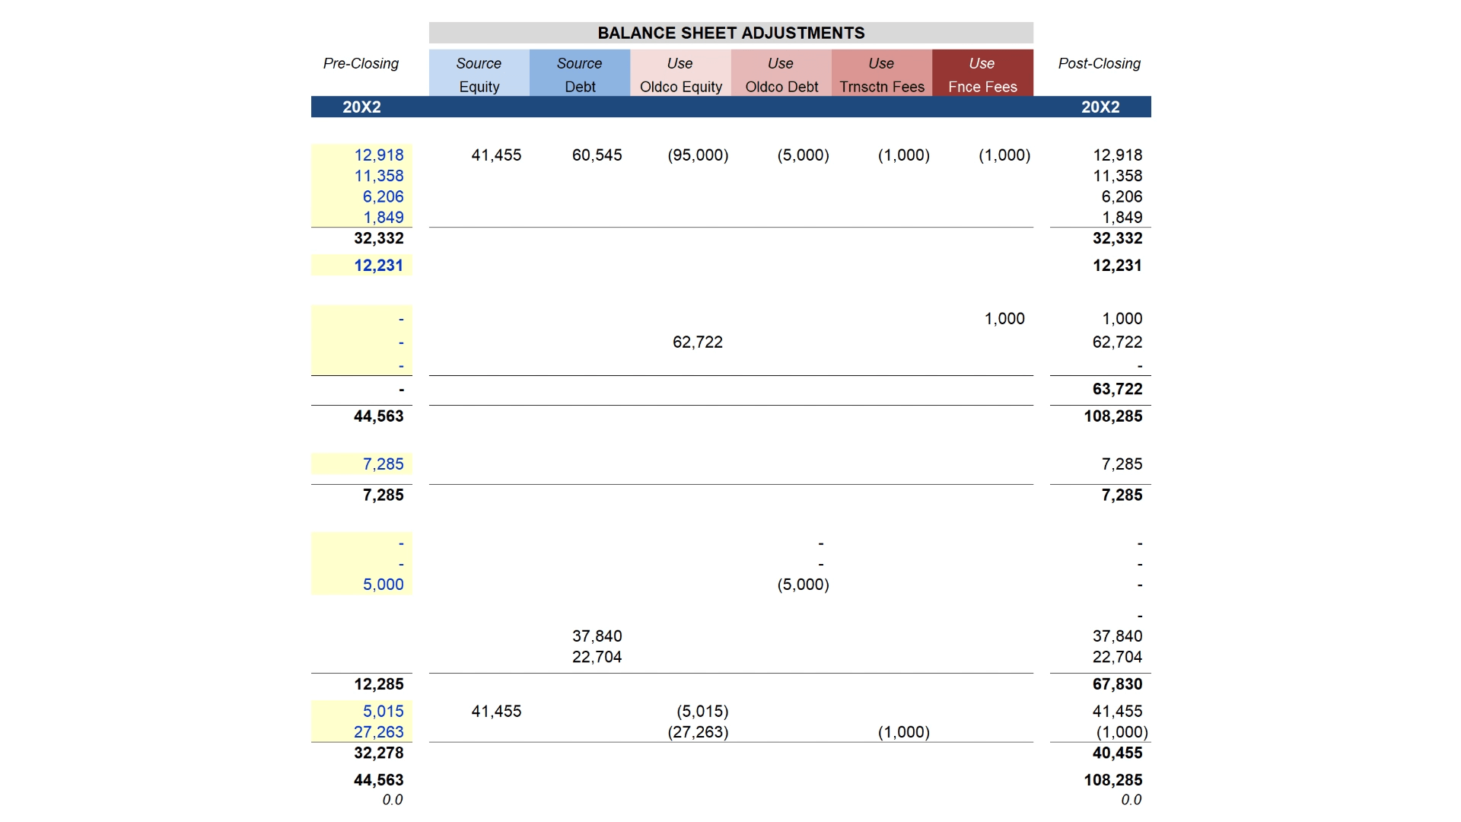
Task: Click the Use Fnce Fees header
Action: 982,74
